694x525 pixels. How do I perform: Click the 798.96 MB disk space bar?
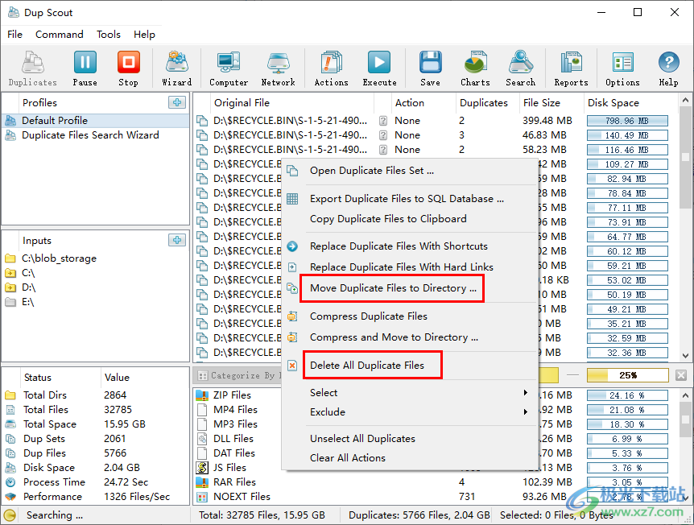point(627,121)
